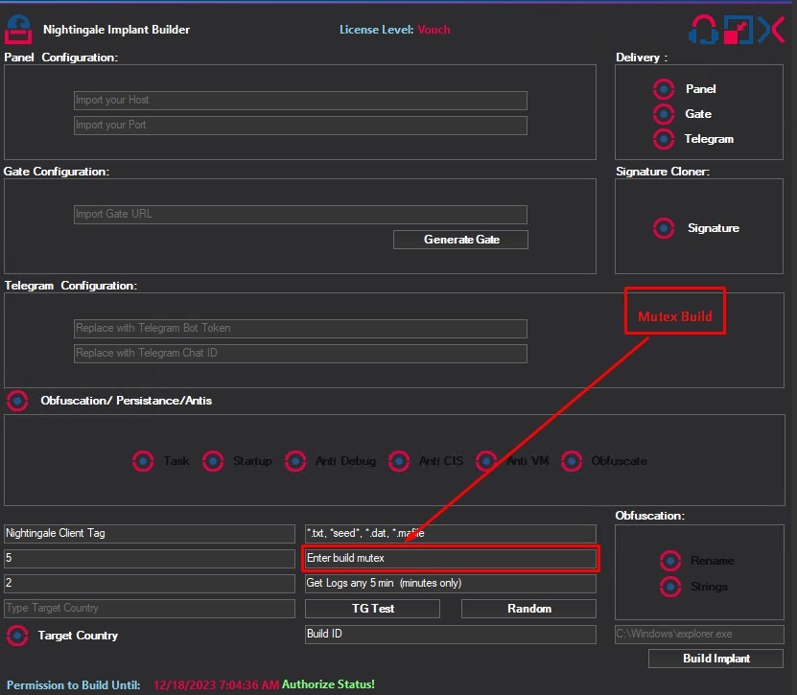Select the Gate delivery option
This screenshot has width=797, height=695.
[x=664, y=114]
